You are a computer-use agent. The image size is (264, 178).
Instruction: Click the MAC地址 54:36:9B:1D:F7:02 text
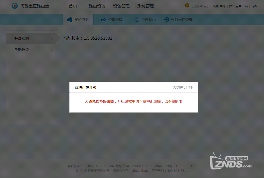click(130, 166)
